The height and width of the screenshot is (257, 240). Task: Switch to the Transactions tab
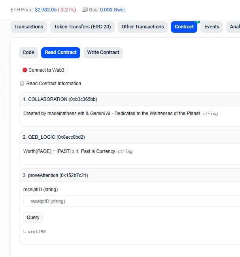coord(29,27)
